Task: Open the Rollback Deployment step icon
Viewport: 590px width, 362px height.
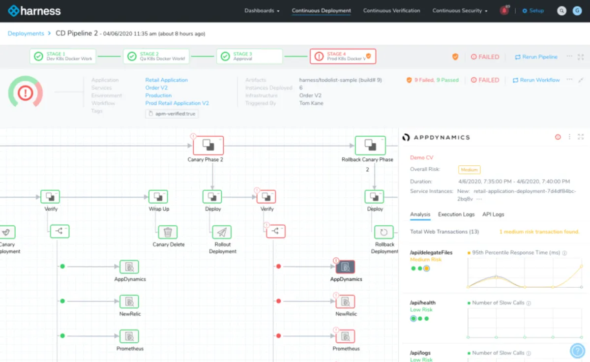Action: (x=383, y=232)
